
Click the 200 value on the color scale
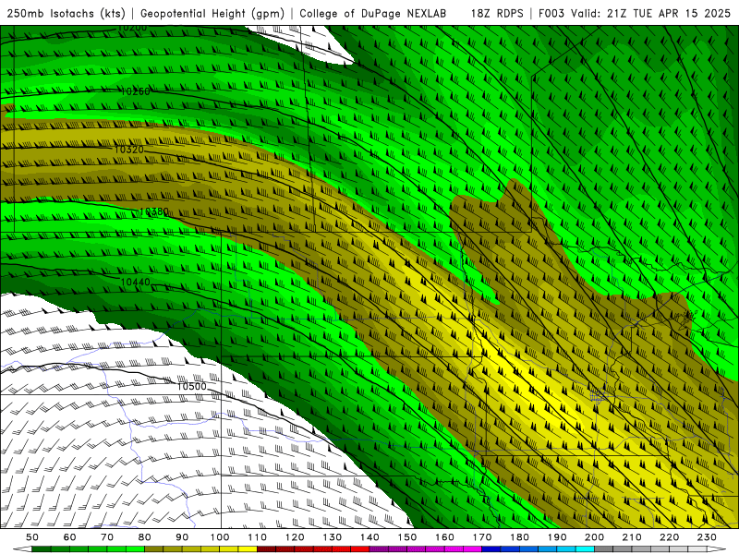pyautogui.click(x=594, y=537)
